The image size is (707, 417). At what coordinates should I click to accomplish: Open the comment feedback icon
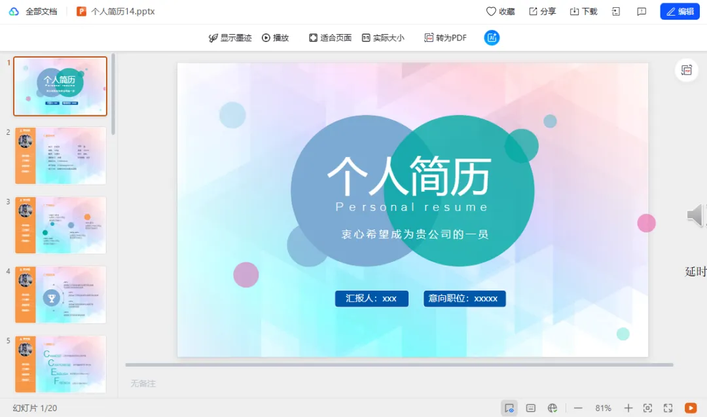click(642, 12)
